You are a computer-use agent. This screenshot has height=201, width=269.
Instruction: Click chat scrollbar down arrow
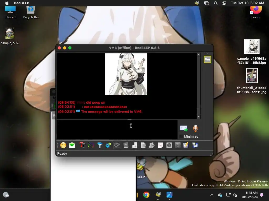point(199,117)
